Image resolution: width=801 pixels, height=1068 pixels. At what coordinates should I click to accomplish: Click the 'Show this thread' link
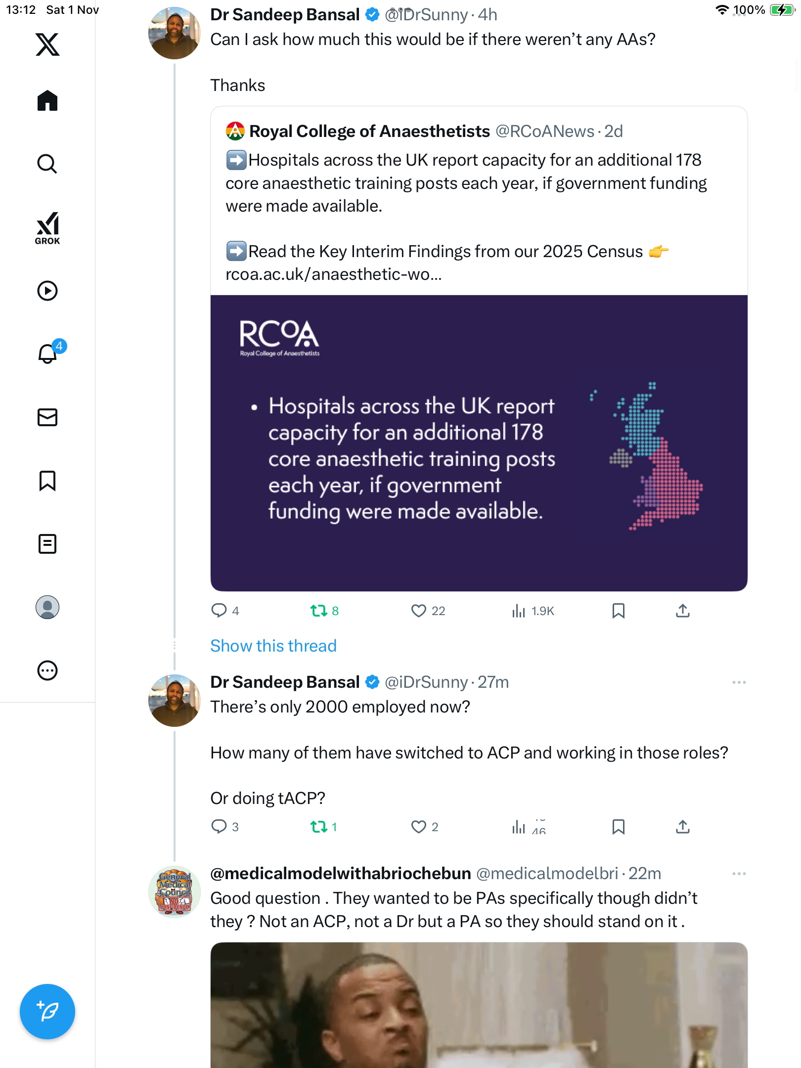click(x=273, y=646)
